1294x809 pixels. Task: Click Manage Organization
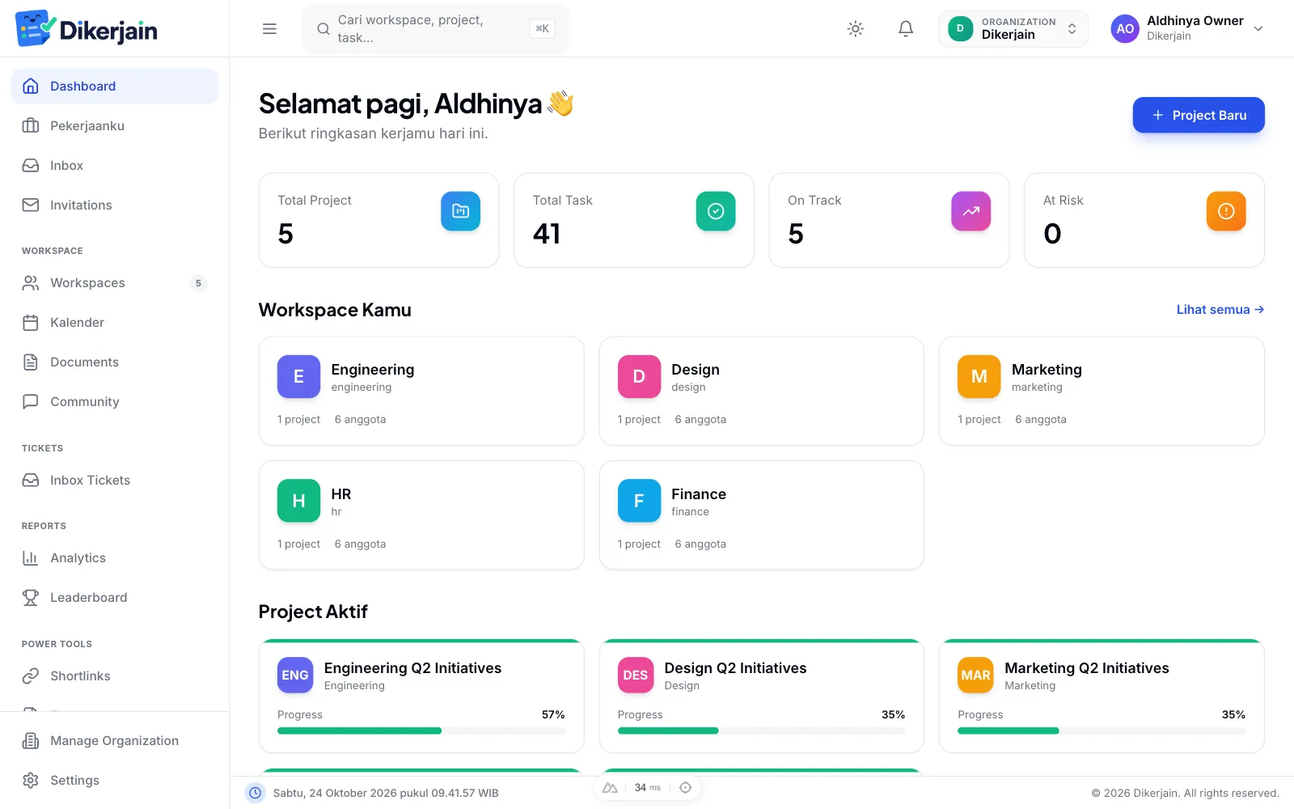(x=115, y=741)
